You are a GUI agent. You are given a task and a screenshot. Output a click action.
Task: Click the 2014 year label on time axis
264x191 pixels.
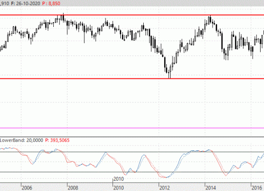[211, 188]
